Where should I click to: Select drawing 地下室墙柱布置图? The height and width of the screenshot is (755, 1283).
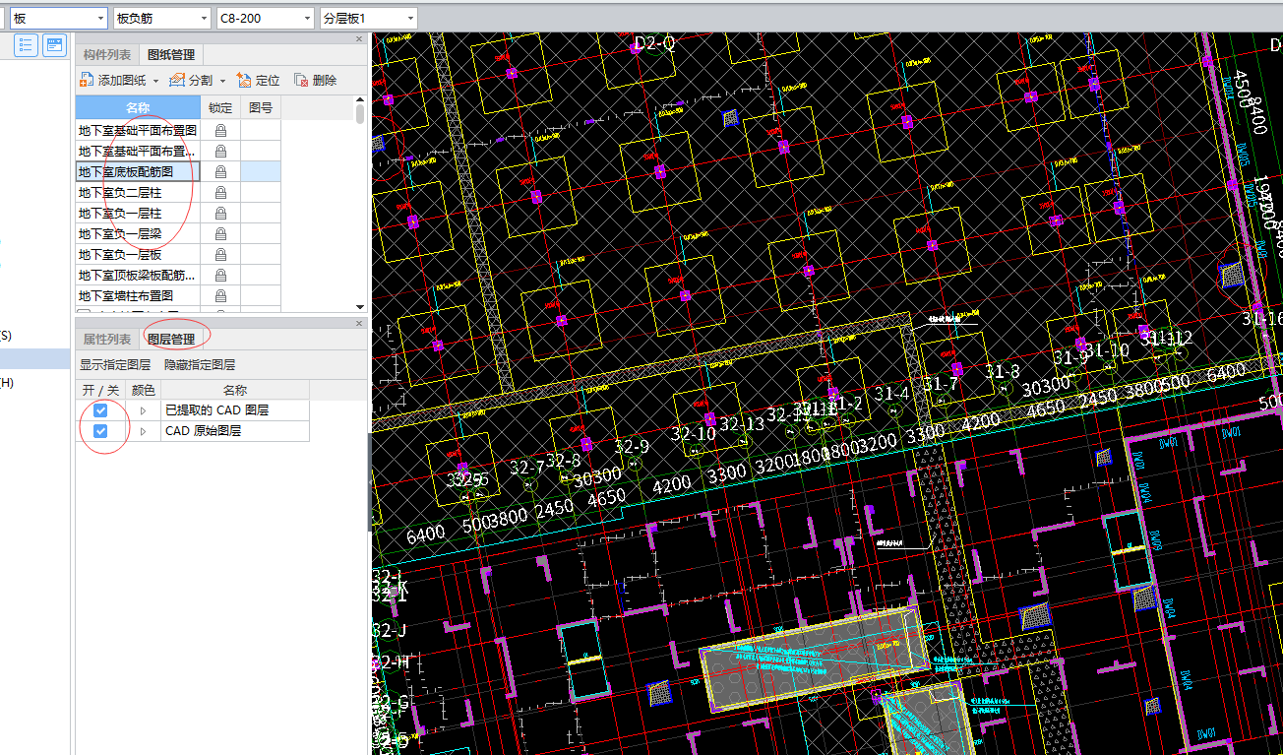coord(138,295)
